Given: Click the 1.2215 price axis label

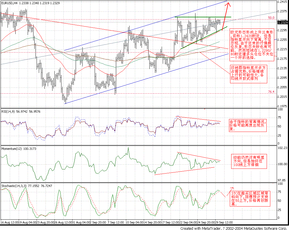Looking at the screenshot, I should 283,49.
